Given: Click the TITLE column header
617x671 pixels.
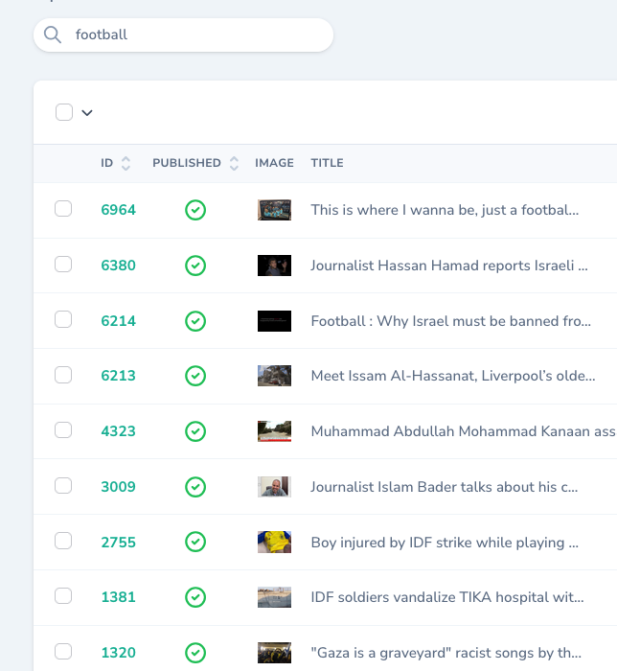Looking at the screenshot, I should coord(327,163).
